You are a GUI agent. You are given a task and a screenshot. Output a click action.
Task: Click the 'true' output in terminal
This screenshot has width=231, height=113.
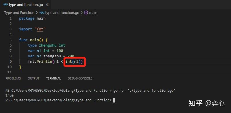[9, 95]
